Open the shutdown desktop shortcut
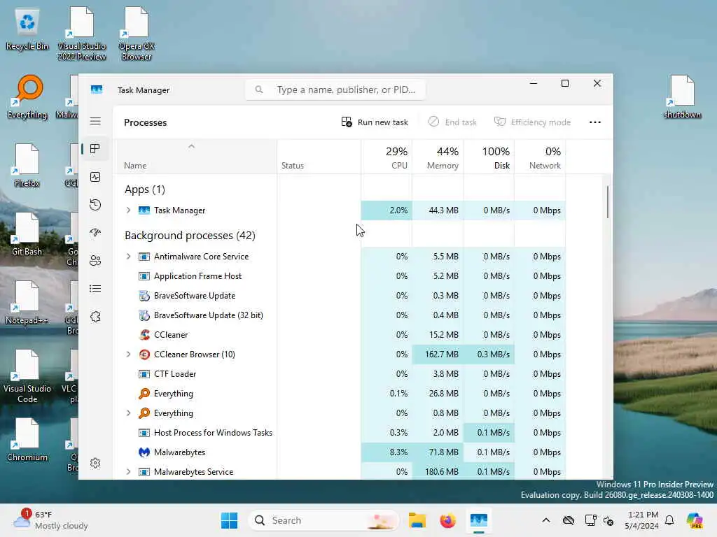 [682, 97]
